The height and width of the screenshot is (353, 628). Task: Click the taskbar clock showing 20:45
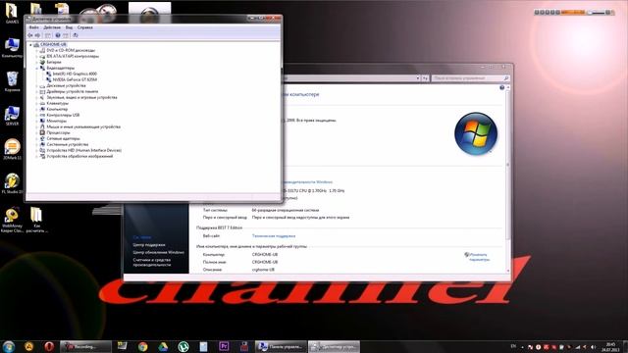(610, 346)
